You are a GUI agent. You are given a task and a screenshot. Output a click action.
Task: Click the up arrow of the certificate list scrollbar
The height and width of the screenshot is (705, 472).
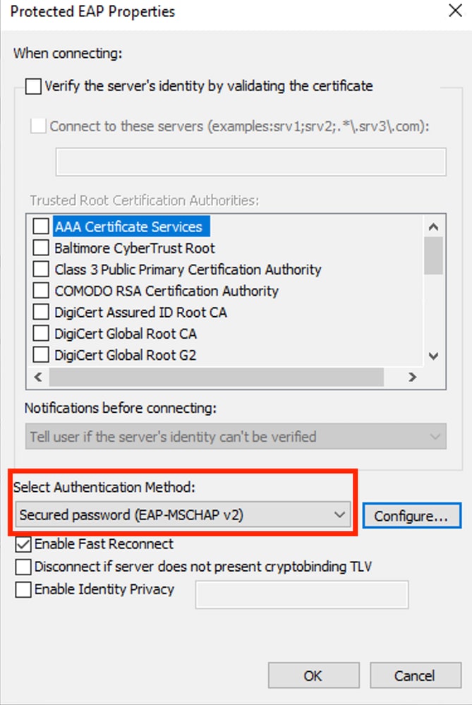click(433, 227)
